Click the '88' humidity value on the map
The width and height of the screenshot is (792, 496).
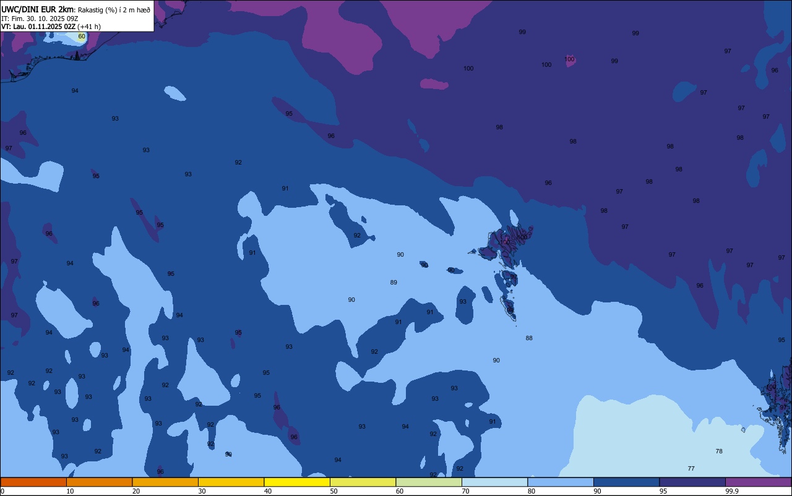529,338
